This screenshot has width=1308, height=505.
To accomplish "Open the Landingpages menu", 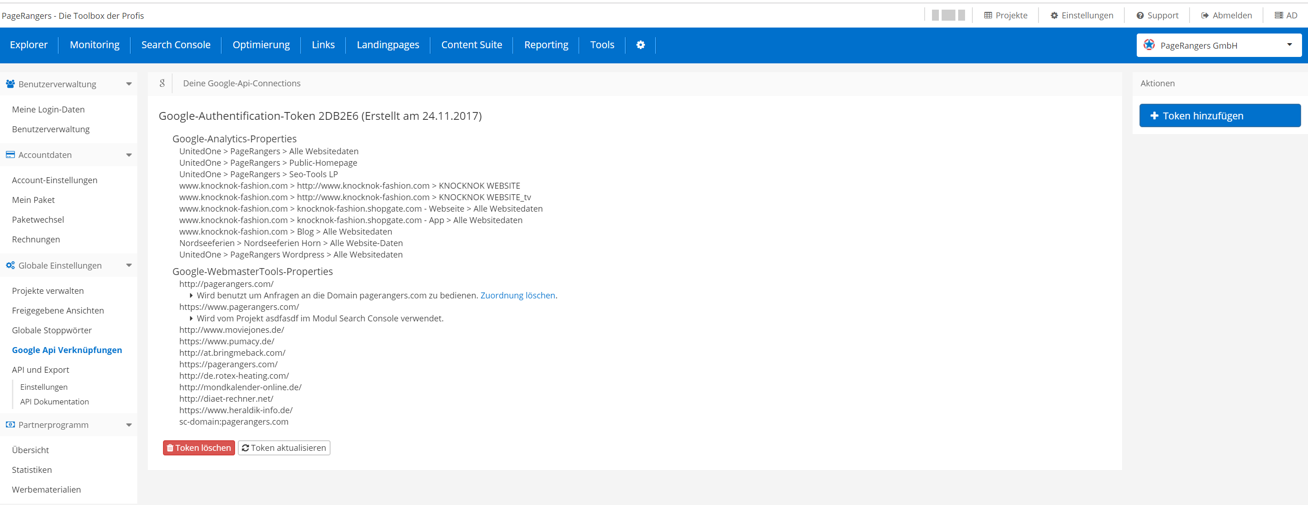I will point(388,45).
